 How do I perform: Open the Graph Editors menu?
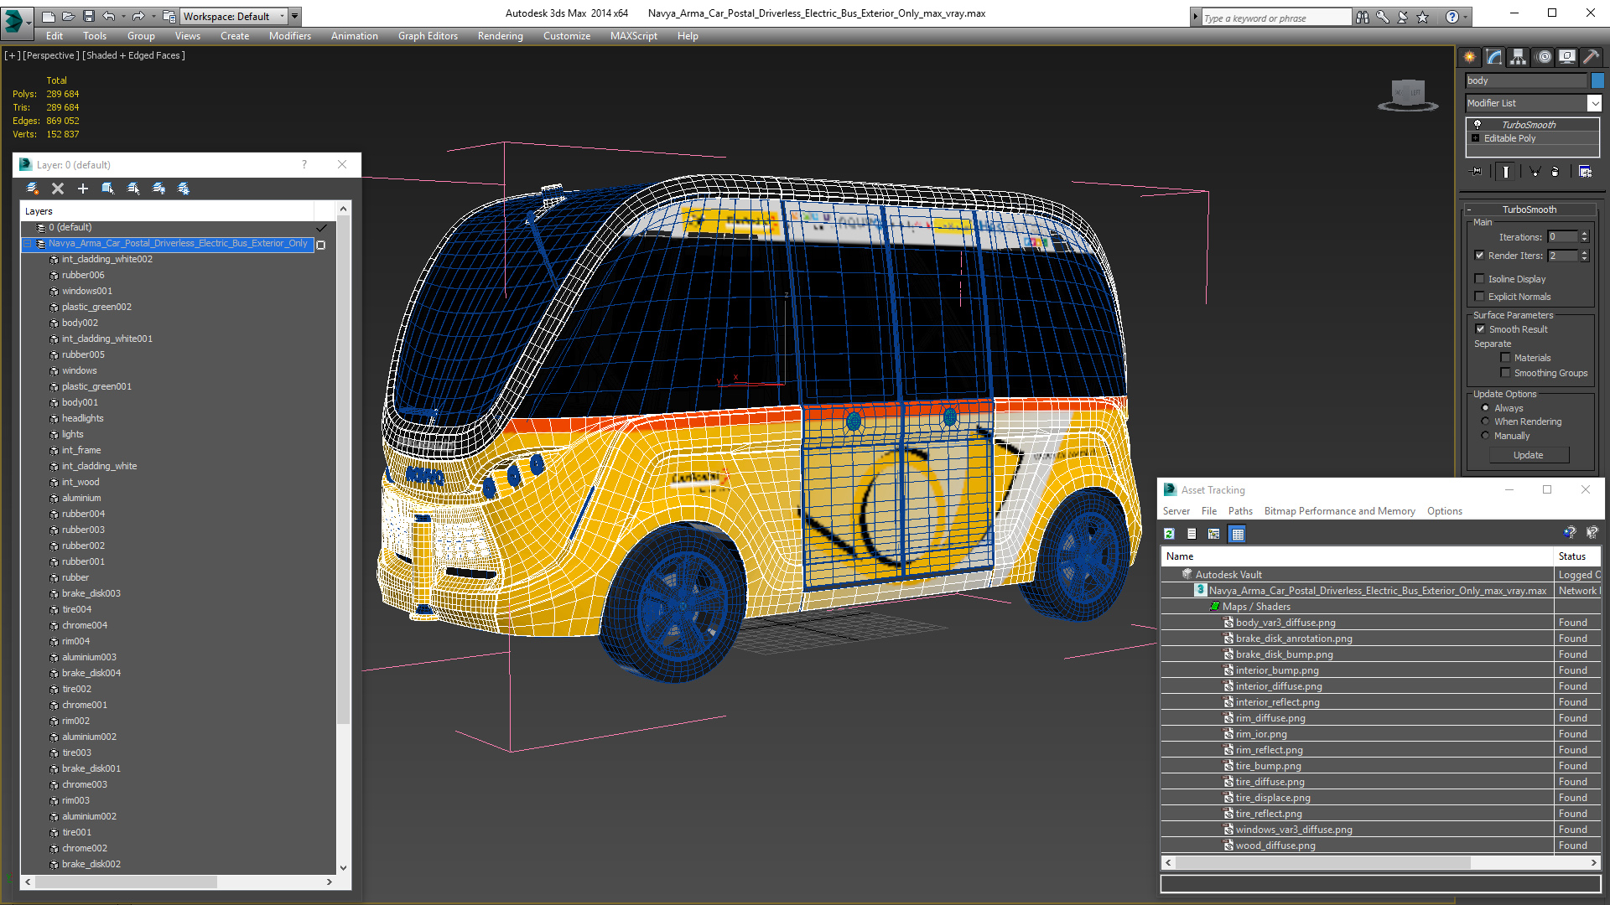click(428, 36)
